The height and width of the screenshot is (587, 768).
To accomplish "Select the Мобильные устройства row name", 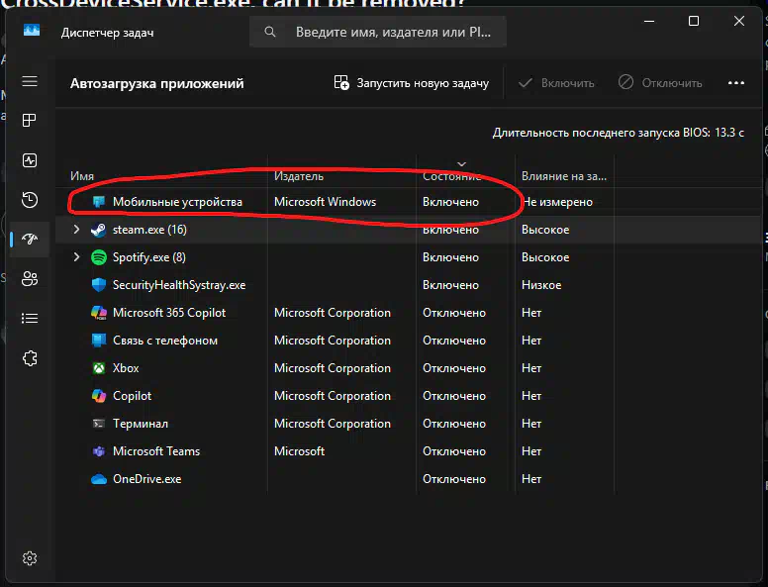I will 177,202.
